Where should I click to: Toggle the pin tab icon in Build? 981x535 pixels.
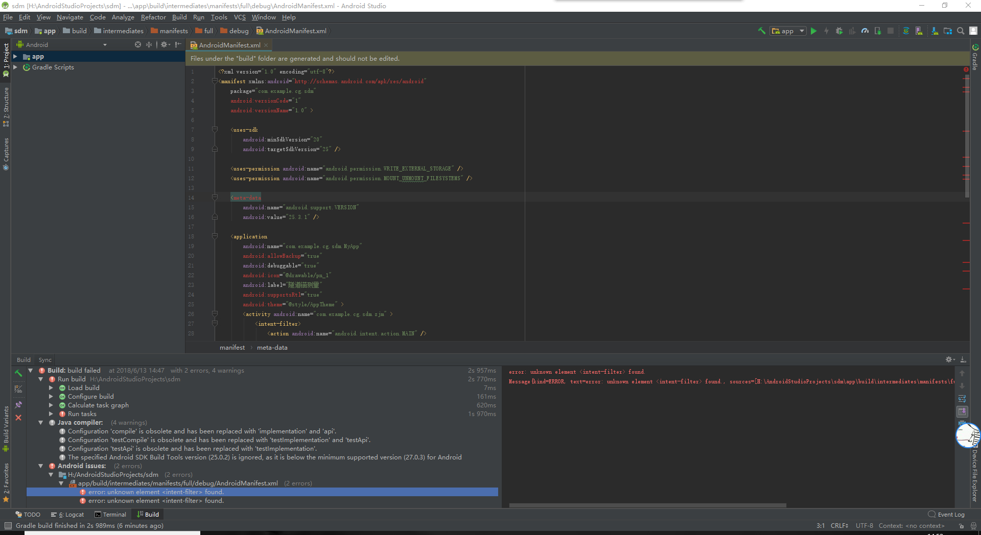[18, 404]
